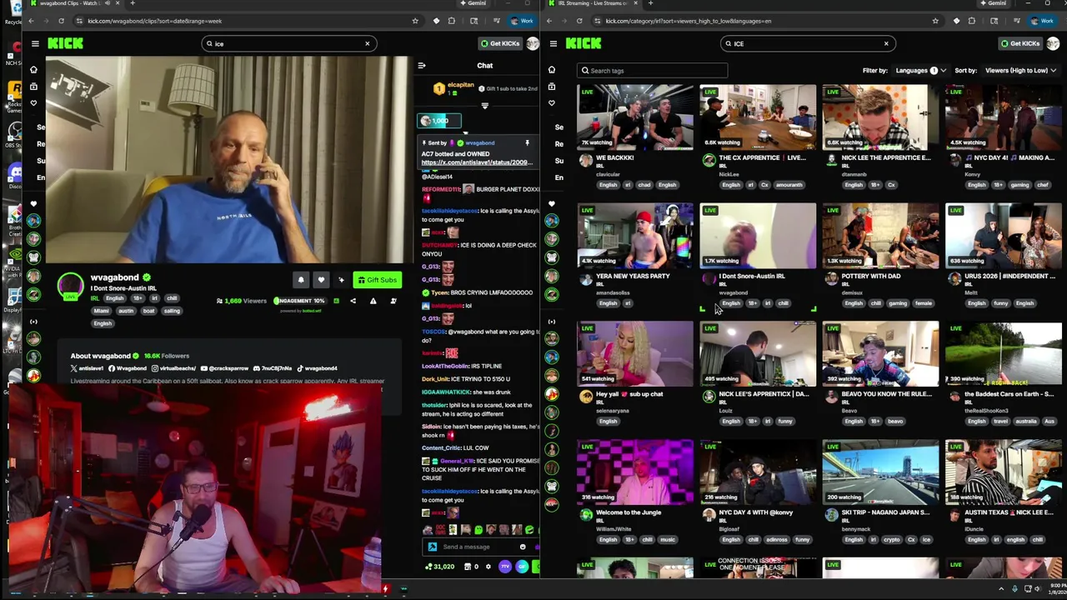Click reload button in left browser window
1067x600 pixels.
click(x=61, y=21)
